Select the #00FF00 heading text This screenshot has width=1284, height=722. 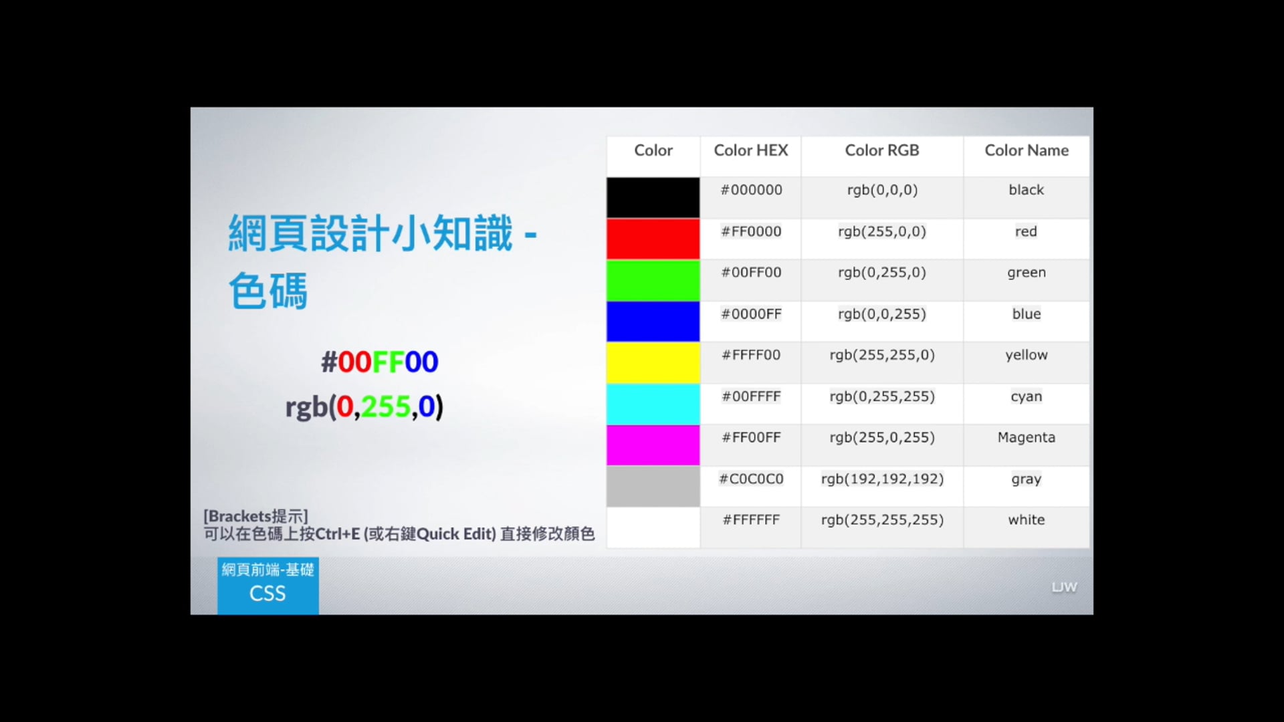pyautogui.click(x=379, y=362)
